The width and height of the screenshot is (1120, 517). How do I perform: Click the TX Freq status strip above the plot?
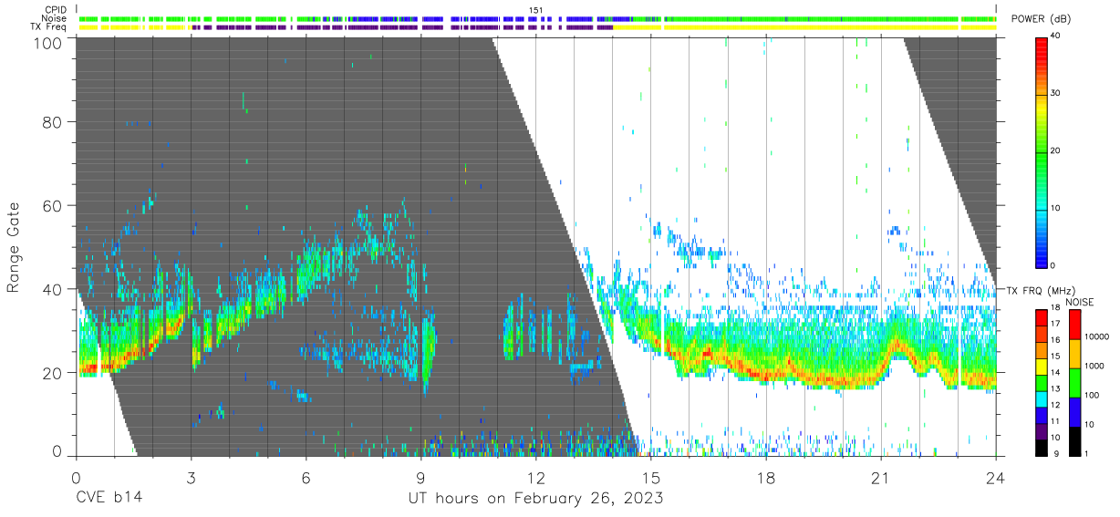536,27
